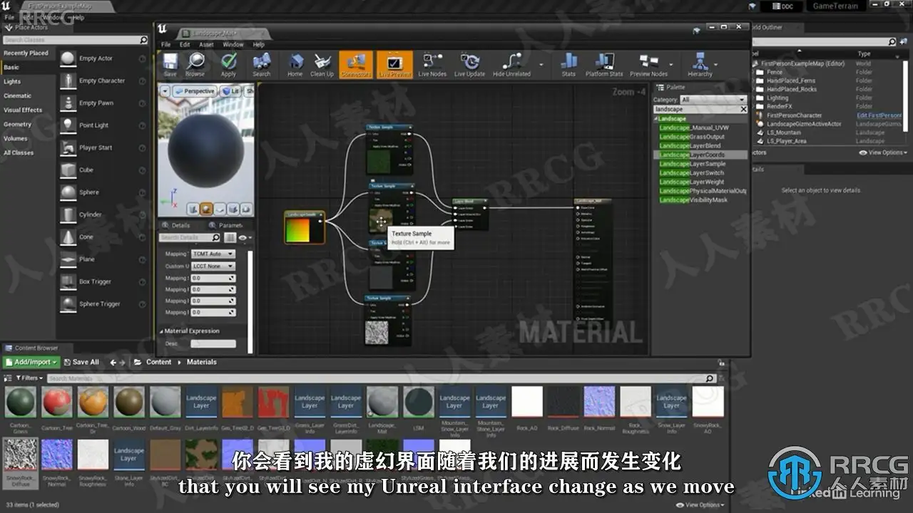
Task: Open the Filters dropdown in Content Browser
Action: (28, 378)
